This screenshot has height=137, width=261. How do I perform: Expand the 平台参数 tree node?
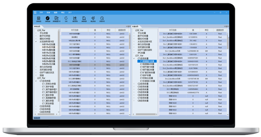point(36,33)
